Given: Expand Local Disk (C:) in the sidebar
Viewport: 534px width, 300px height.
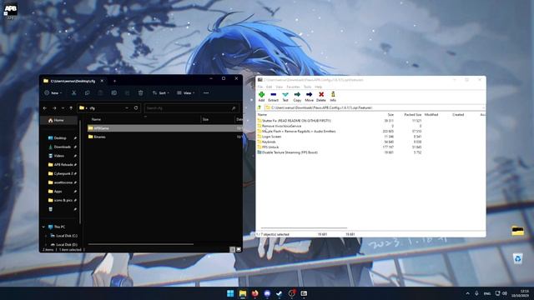Looking at the screenshot, I should (x=46, y=236).
